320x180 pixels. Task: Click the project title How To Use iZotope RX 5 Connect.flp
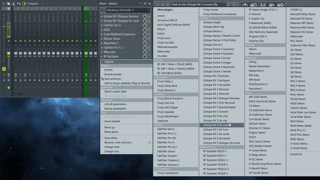tap(194, 4)
